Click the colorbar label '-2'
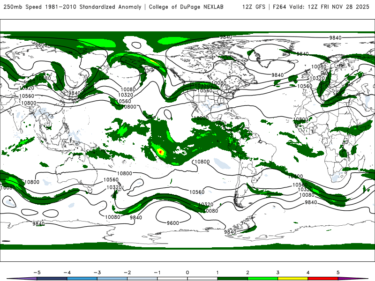 pyautogui.click(x=127, y=273)
